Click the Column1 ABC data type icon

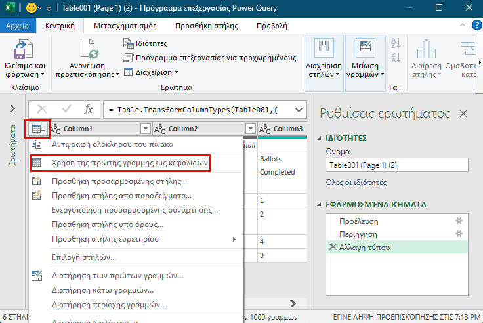coord(55,129)
